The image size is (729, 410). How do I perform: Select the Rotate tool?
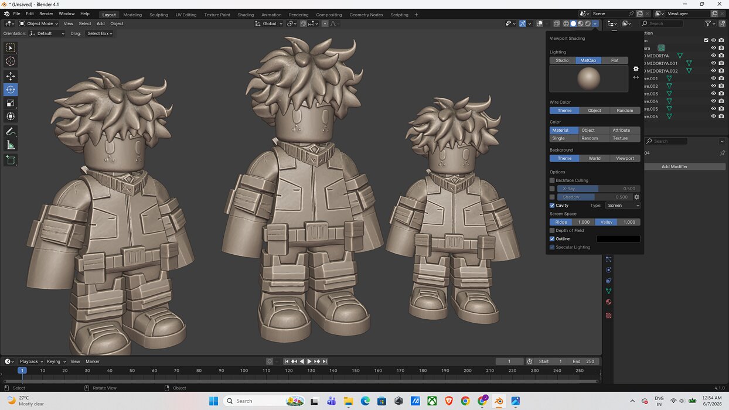click(11, 90)
